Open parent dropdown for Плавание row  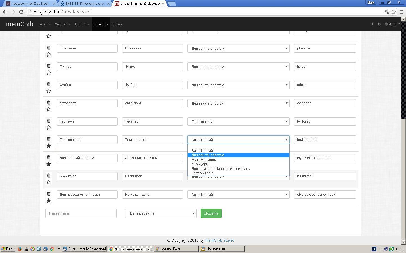coord(238,48)
